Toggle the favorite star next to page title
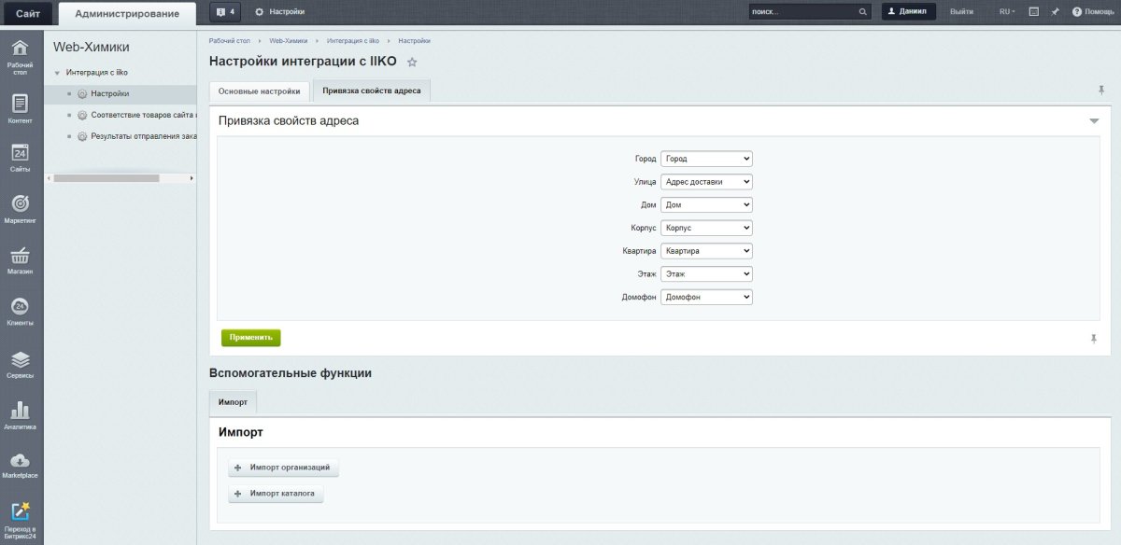This screenshot has width=1121, height=545. (411, 62)
